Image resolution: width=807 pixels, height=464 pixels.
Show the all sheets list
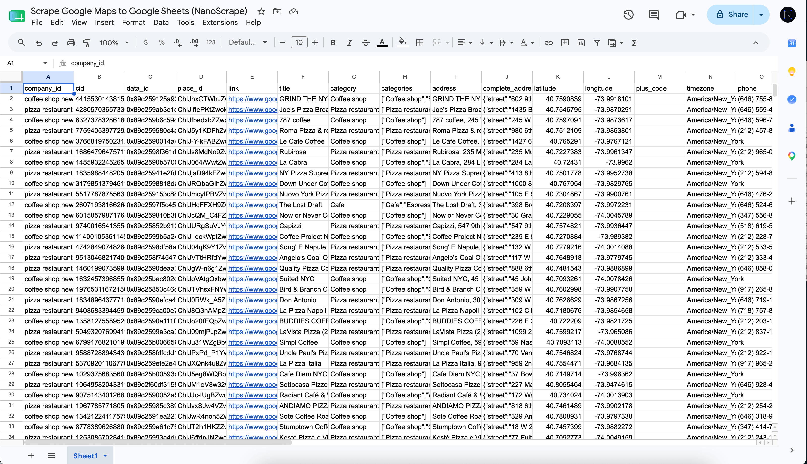51,456
